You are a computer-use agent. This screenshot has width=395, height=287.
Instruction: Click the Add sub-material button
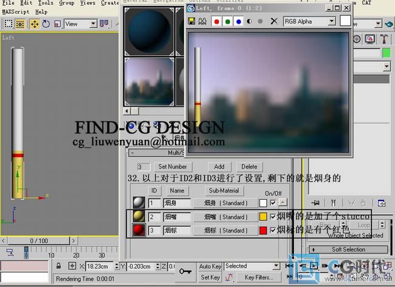click(x=219, y=166)
